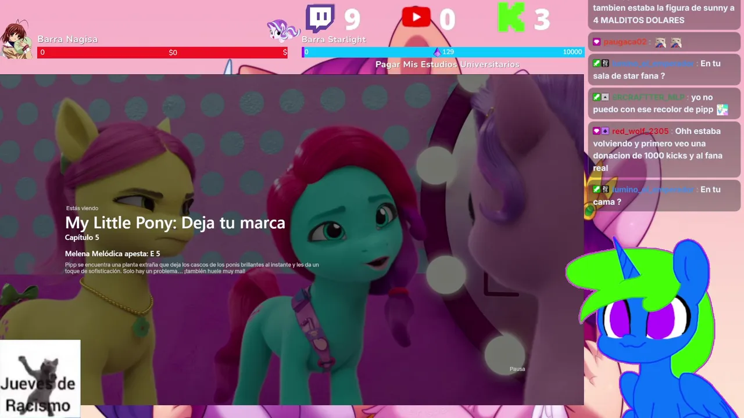Click the Barra Starlight pony avatar
Screen dimensions: 744x418
click(283, 30)
